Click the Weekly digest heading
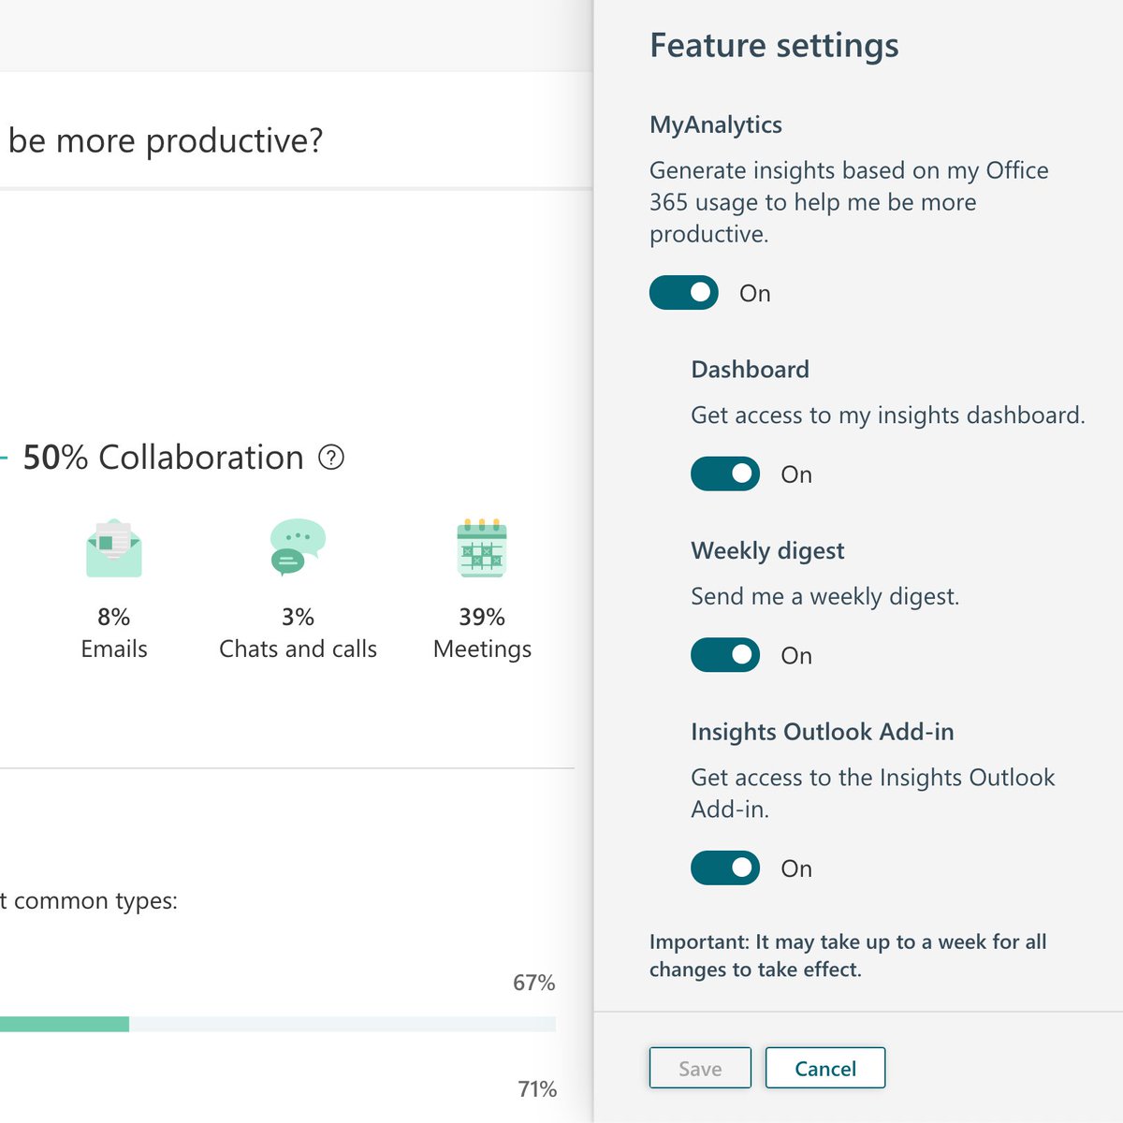Image resolution: width=1123 pixels, height=1123 pixels. point(767,551)
